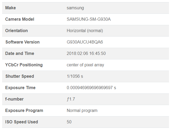Select the 0.000946969696969697 s exposure value
The height and width of the screenshot is (130, 173).
coord(91,88)
